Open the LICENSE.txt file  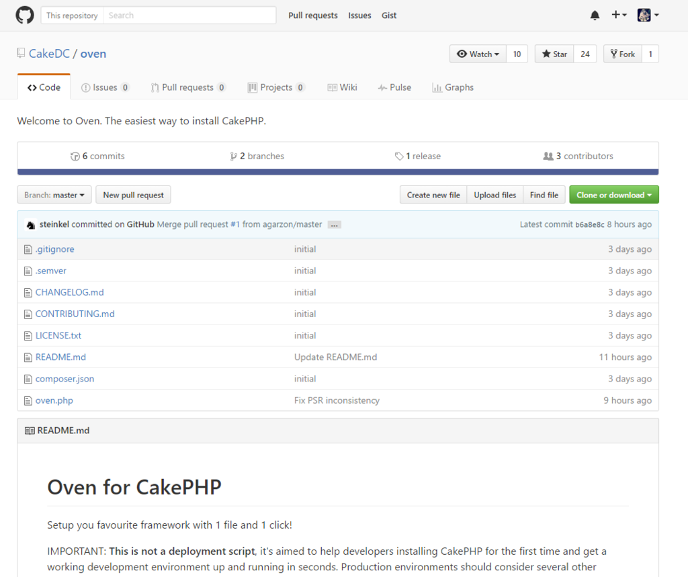tap(58, 335)
